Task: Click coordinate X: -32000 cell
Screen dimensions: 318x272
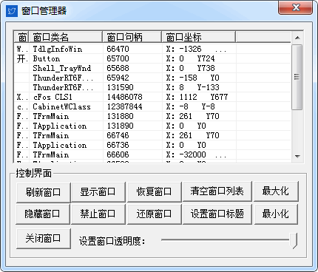Action: coord(196,154)
